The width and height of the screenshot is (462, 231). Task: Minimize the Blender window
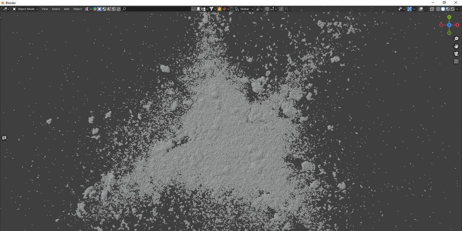click(x=433, y=3)
